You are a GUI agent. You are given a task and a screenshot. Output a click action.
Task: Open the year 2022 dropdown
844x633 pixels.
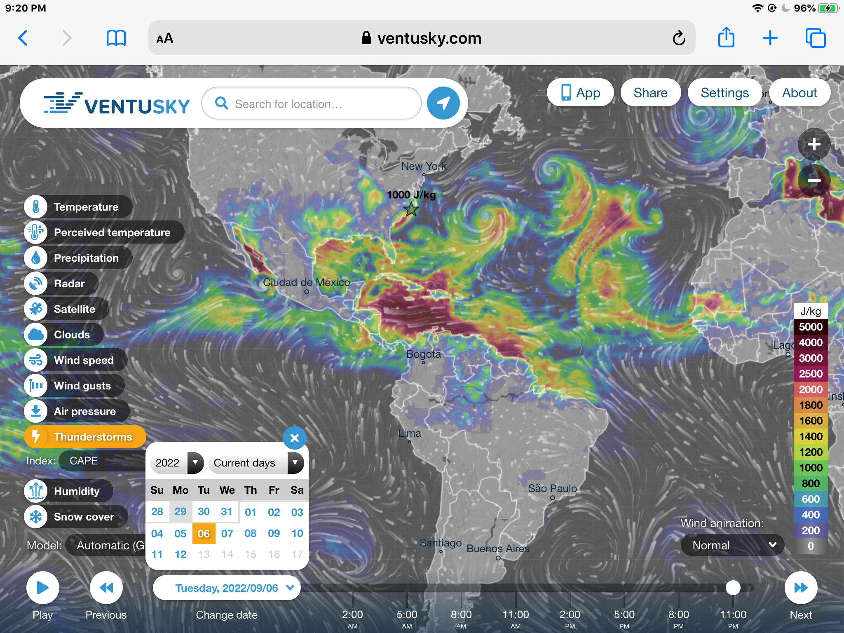tap(177, 463)
